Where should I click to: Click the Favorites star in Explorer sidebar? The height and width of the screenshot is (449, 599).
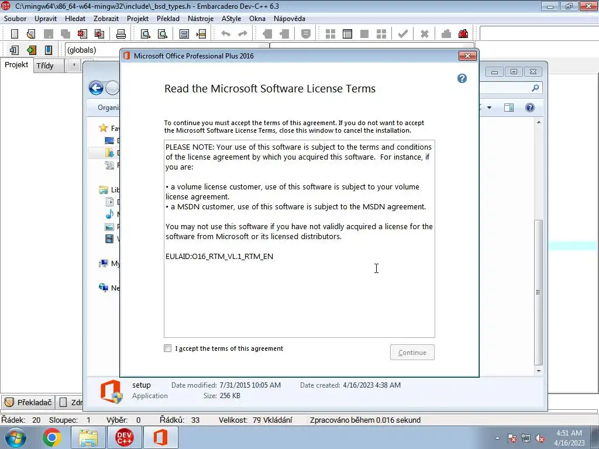[x=103, y=128]
